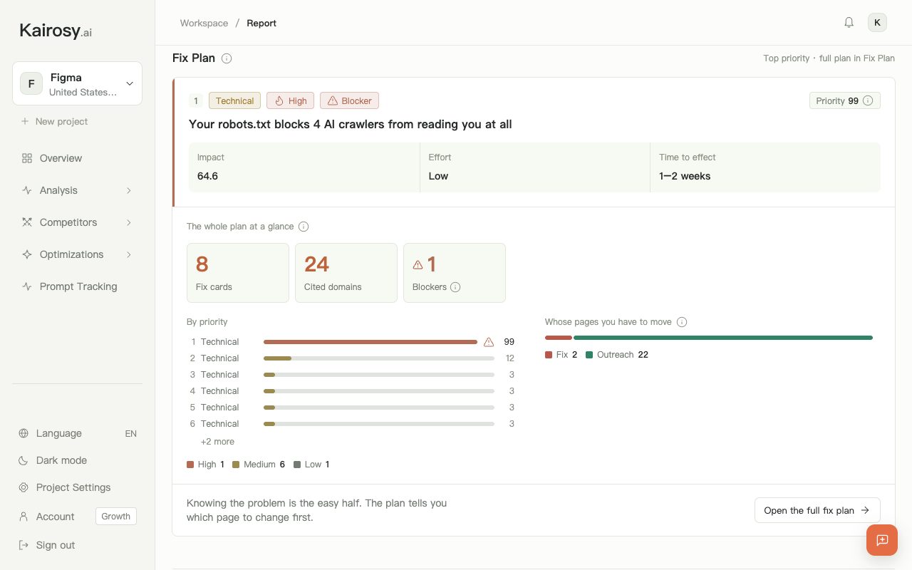Click the Prompt Tracking icon in sidebar
Image resolution: width=912 pixels, height=570 pixels.
tap(27, 286)
